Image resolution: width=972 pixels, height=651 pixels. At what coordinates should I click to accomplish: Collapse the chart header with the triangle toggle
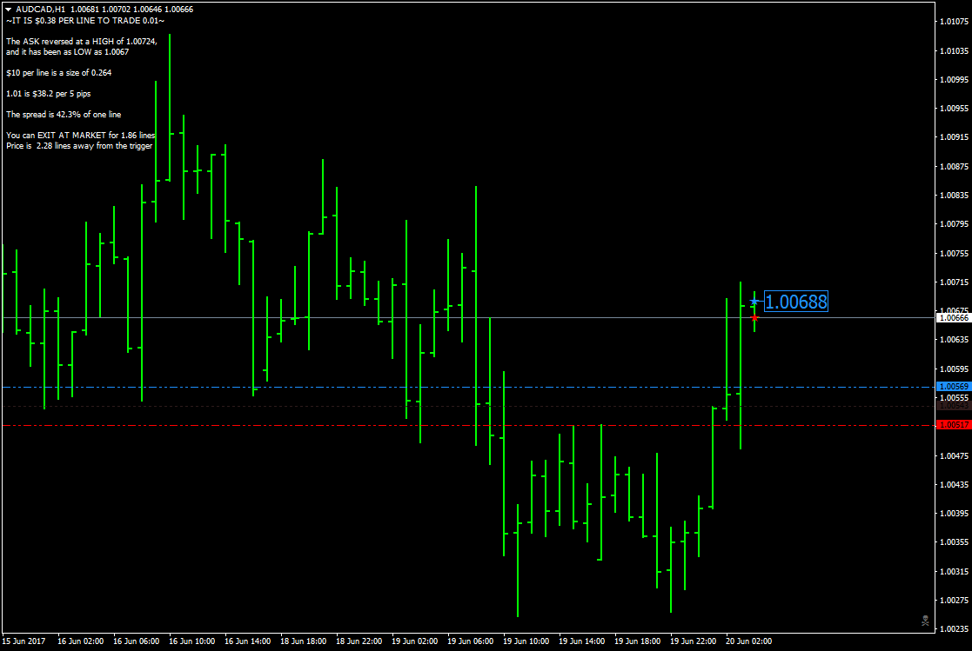pyautogui.click(x=7, y=10)
